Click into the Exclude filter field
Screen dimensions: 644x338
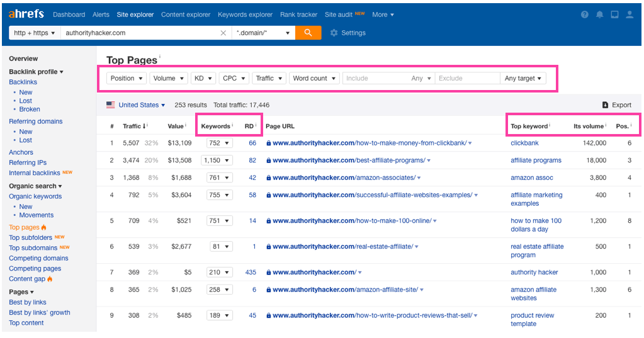(467, 78)
